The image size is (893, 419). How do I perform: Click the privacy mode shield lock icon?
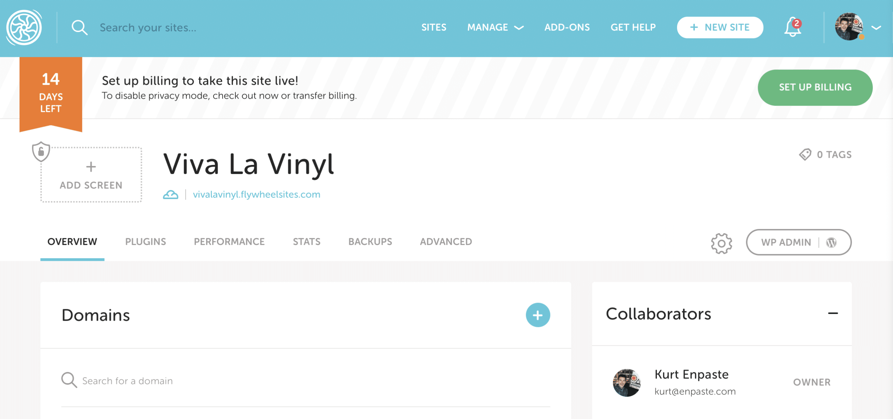click(41, 152)
